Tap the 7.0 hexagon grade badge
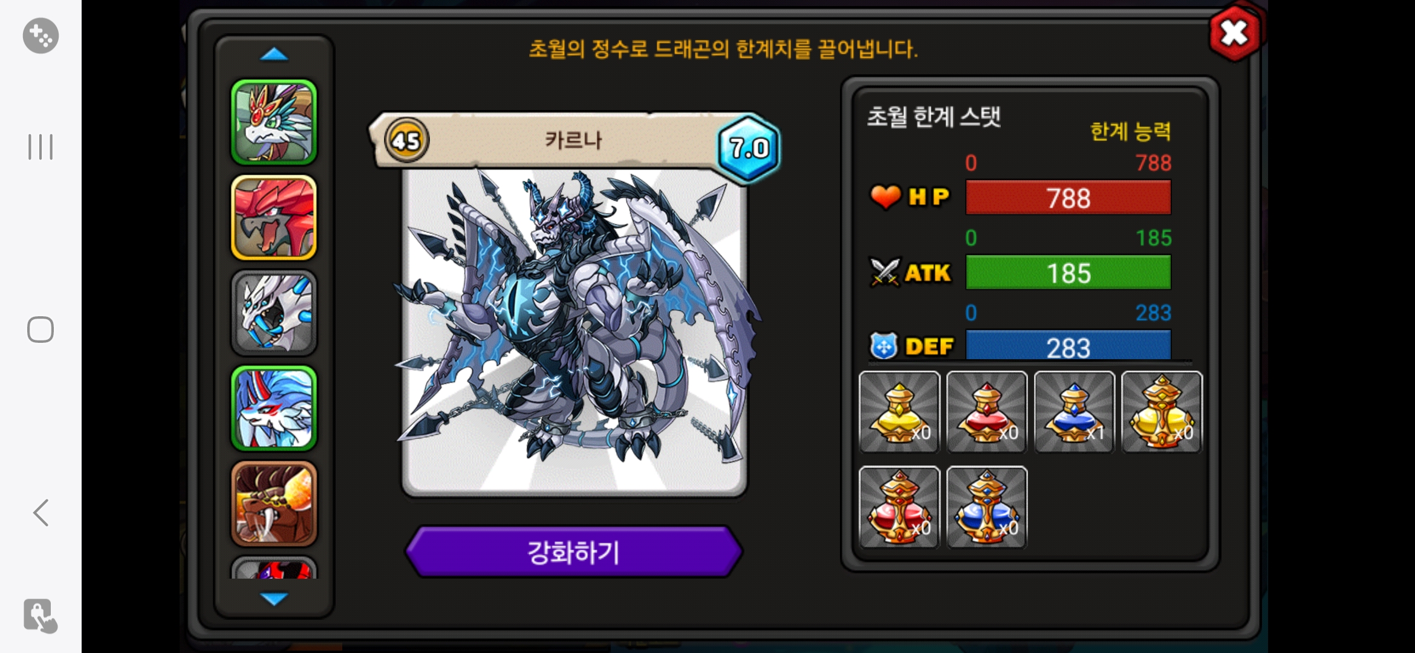1415x653 pixels. point(749,148)
